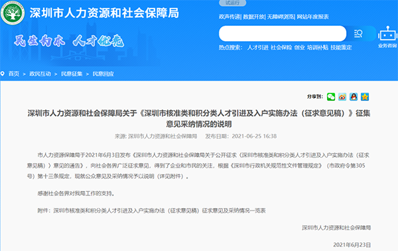398x251 pixels.
Task: Click the bureau tree logo emblem
Action: click(x=13, y=13)
